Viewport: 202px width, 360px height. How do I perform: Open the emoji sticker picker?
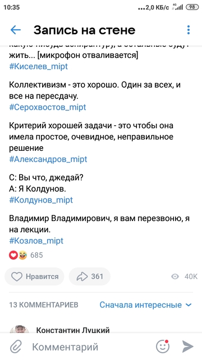point(163,346)
